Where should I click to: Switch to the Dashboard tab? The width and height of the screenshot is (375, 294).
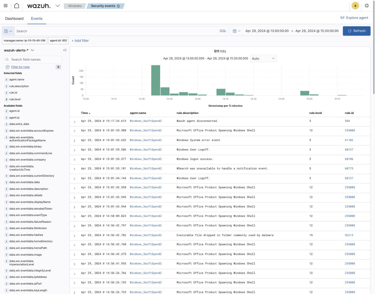14,18
